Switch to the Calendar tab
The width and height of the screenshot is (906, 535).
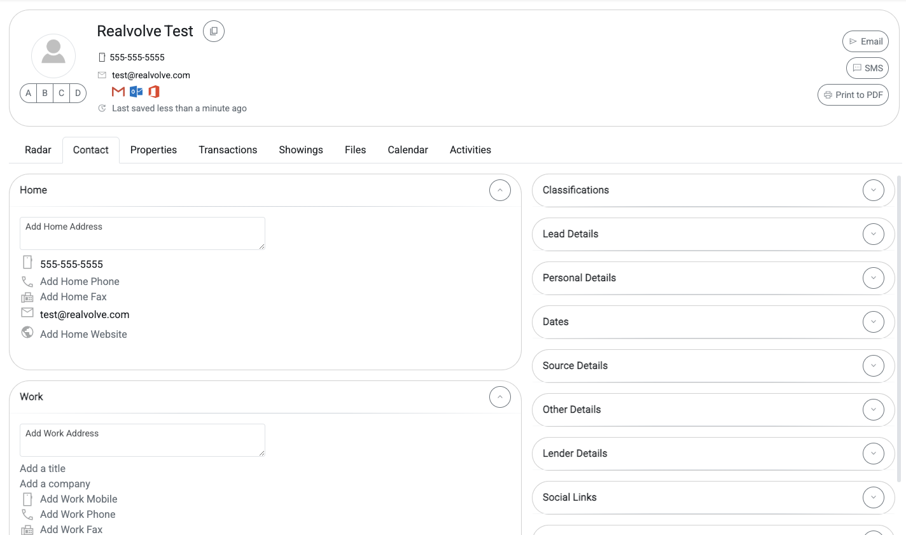[x=408, y=150]
